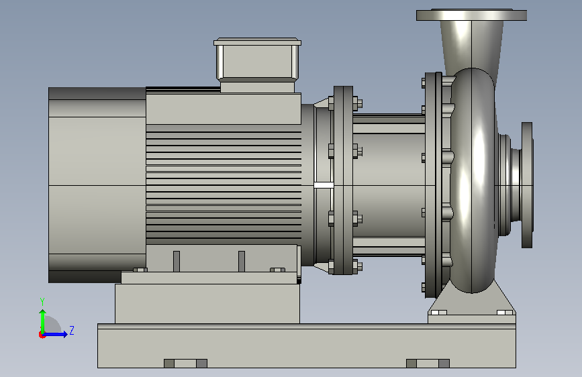Click the green Y axis arrow of the triad
This screenshot has height=377, width=582.
[43, 321]
